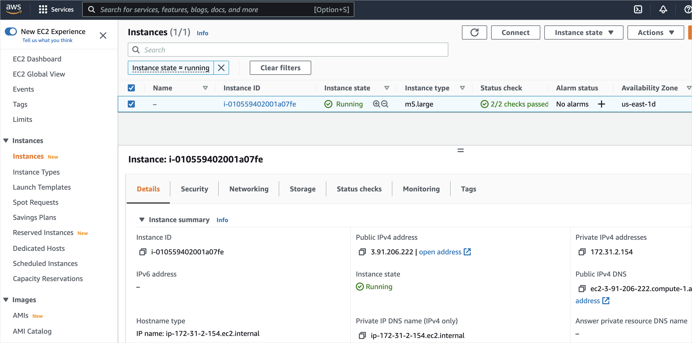Screen dimensions: 692x343
Task: Click the split panel resize handle icon
Action: point(460,150)
